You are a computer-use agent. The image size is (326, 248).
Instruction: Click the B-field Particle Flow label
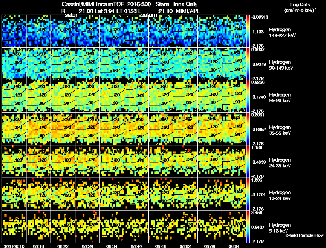[304, 235]
